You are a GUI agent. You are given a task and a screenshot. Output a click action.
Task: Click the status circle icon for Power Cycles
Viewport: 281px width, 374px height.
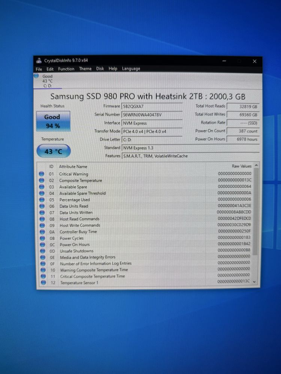[x=43, y=238]
